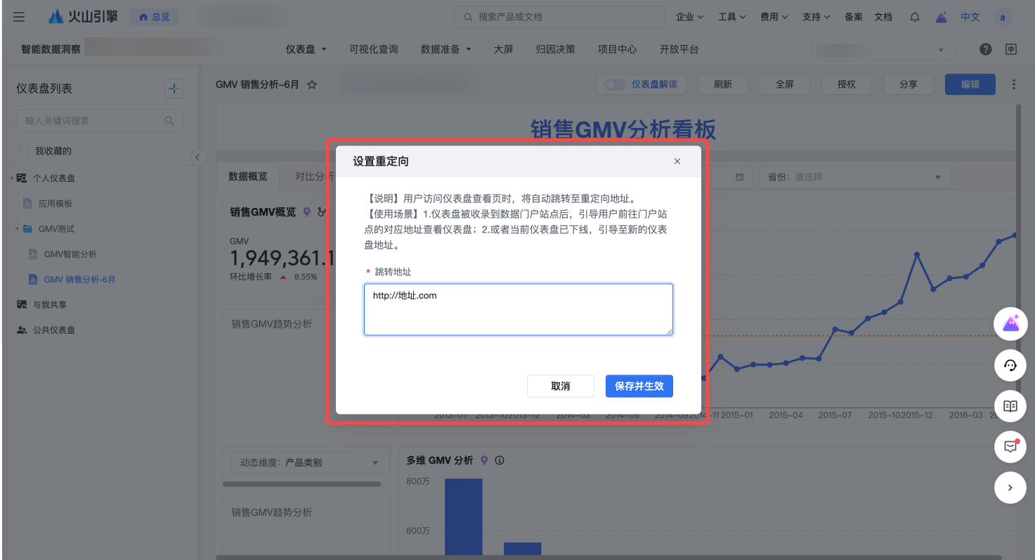1035x560 pixels.
Task: Collapse the 个人仪表盘 tree node
Action: tap(11, 178)
